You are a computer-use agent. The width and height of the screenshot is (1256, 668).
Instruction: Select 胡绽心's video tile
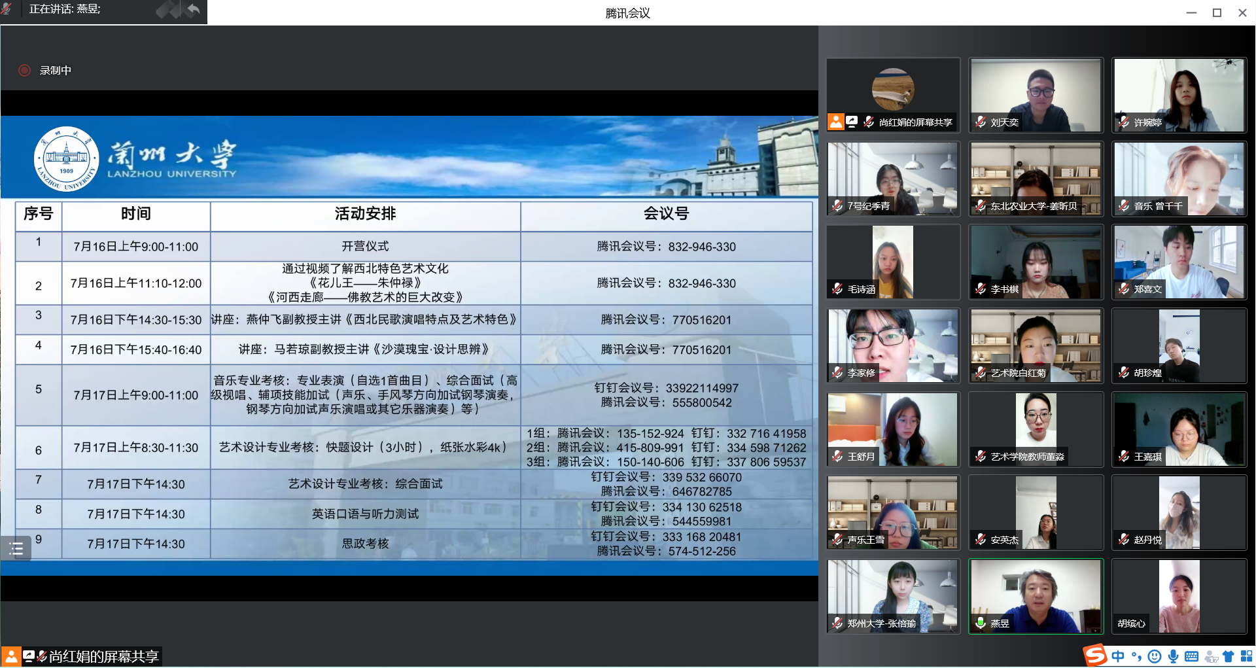click(x=1179, y=596)
